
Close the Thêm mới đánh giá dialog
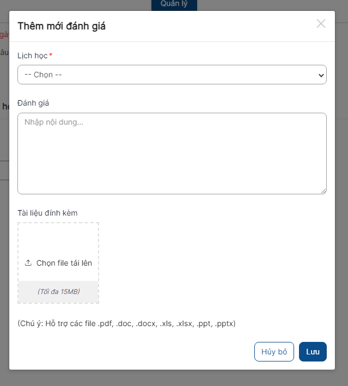[321, 23]
